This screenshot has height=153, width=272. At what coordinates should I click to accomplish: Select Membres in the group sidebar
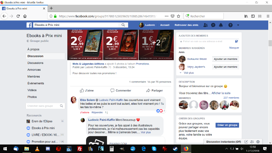(34, 76)
